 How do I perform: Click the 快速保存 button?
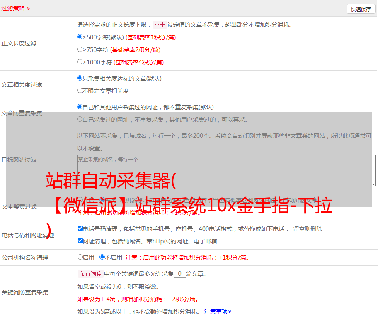(361, 9)
